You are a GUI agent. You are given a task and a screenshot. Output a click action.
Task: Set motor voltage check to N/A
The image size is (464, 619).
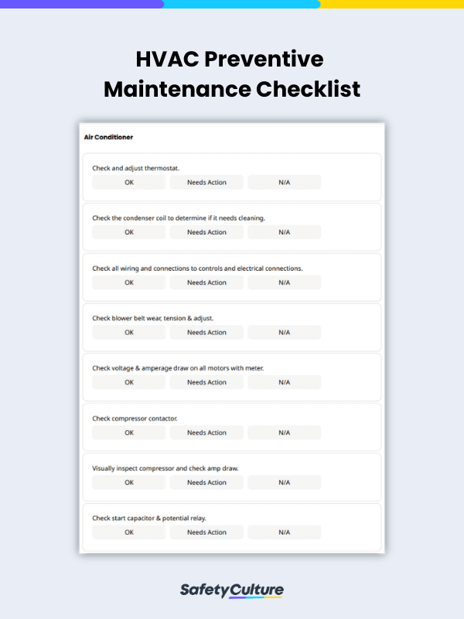(283, 381)
